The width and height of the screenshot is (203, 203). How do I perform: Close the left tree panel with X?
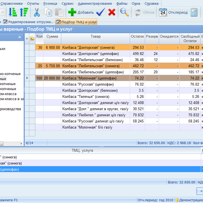click(20, 37)
